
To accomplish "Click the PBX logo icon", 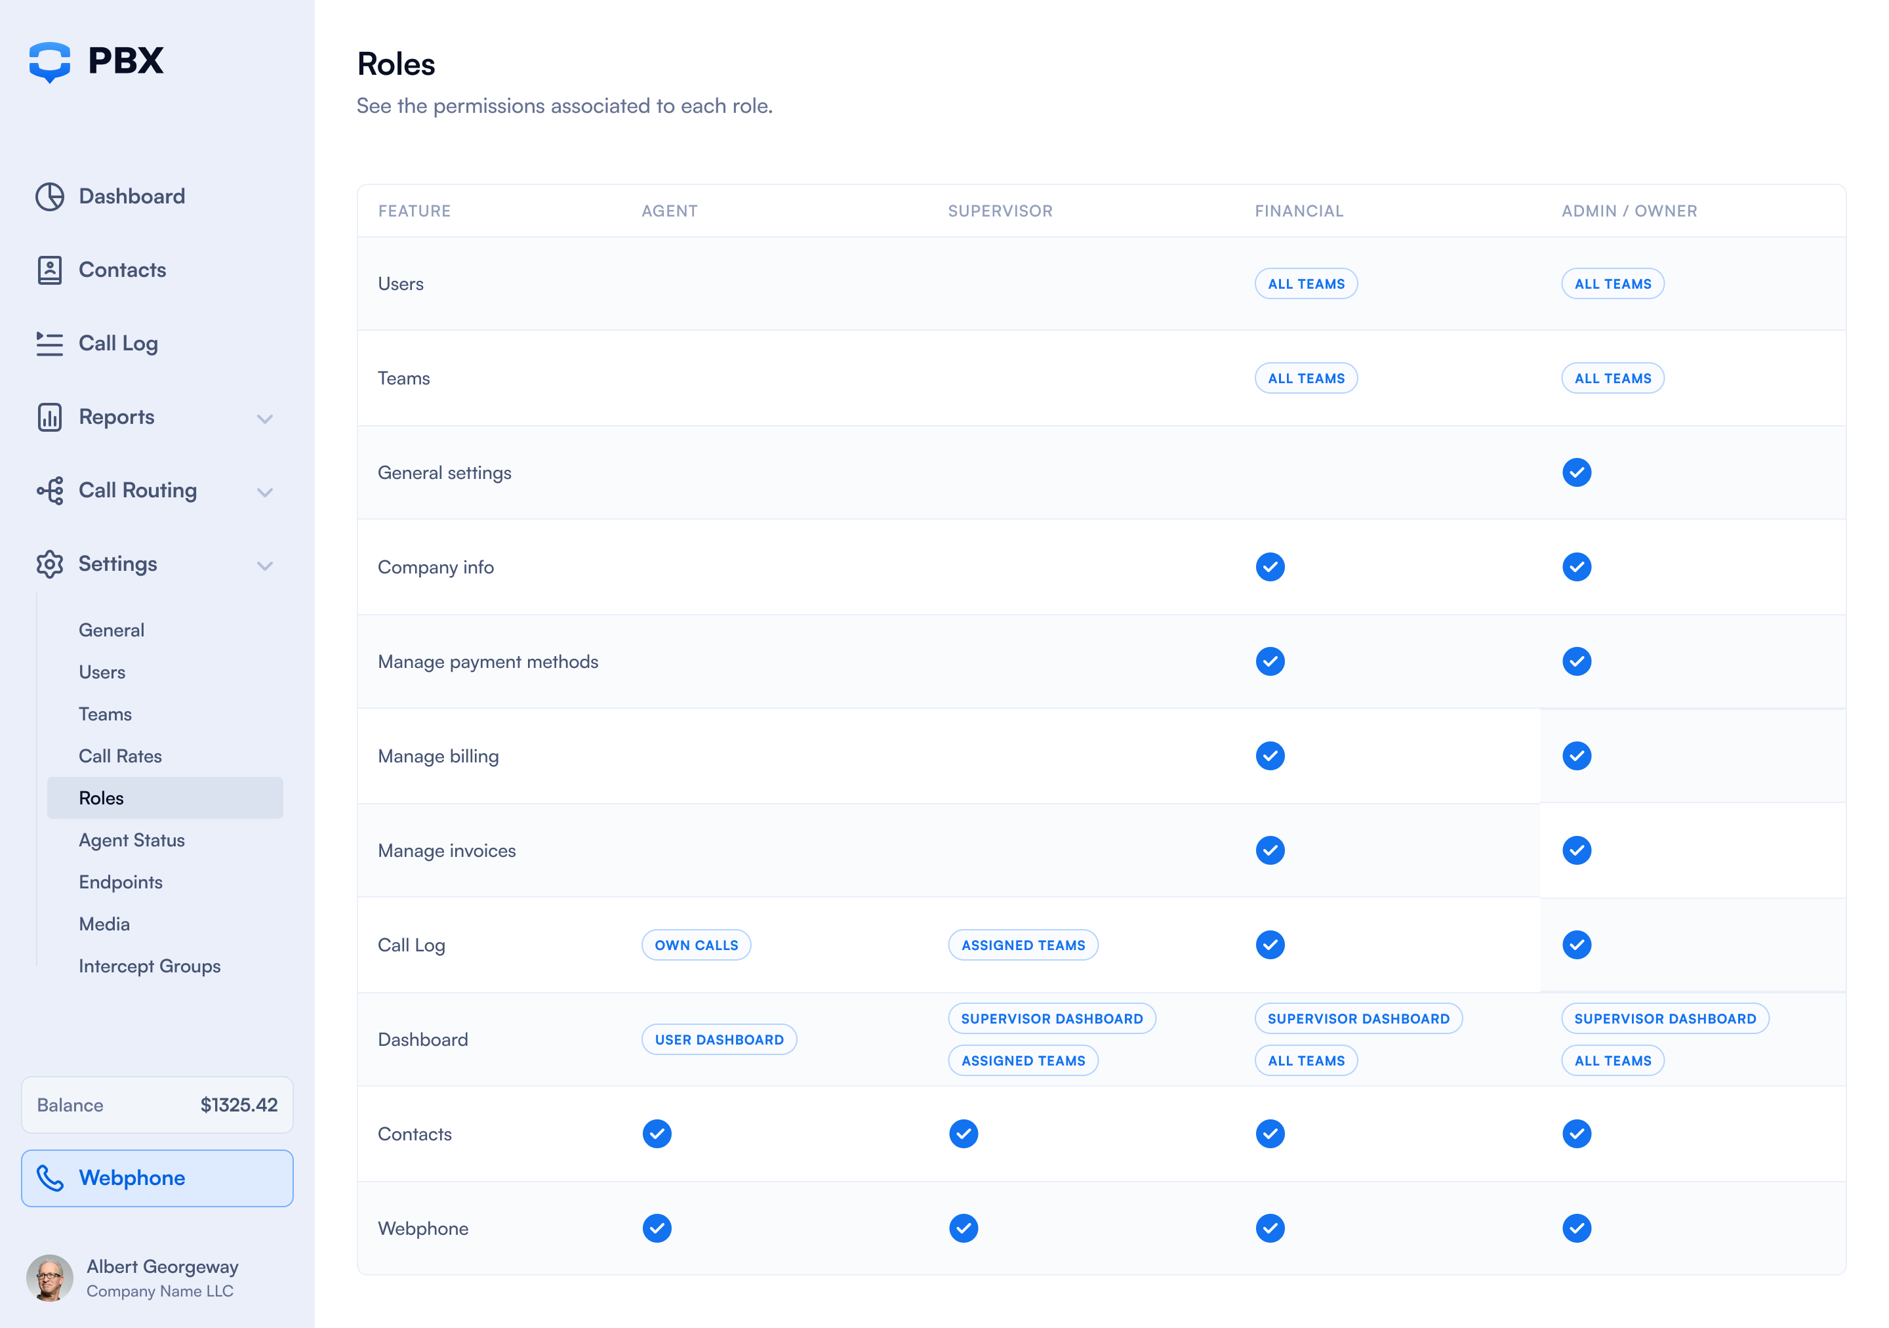I will point(49,62).
